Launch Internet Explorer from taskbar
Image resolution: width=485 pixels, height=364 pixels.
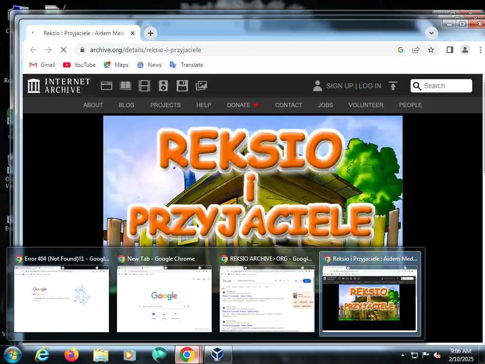pos(42,355)
